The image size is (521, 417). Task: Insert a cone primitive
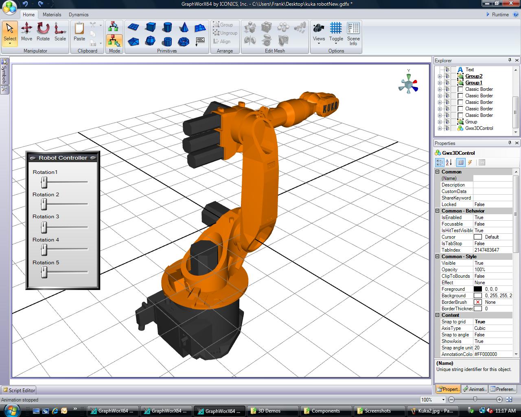(x=184, y=27)
